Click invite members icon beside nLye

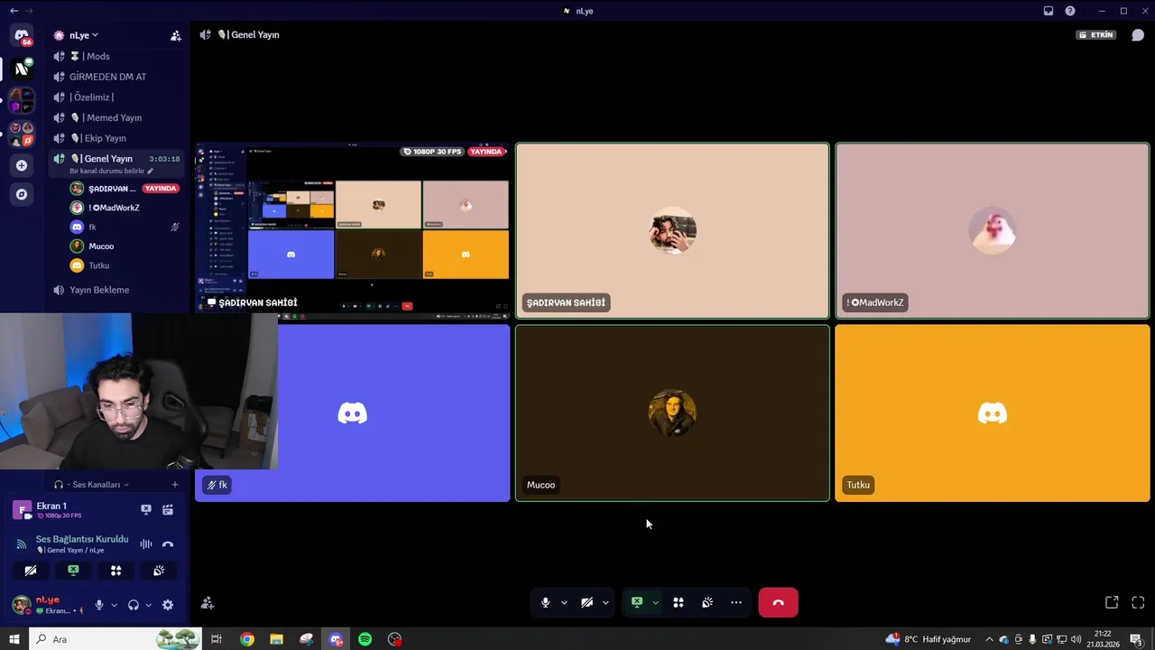pyautogui.click(x=176, y=35)
